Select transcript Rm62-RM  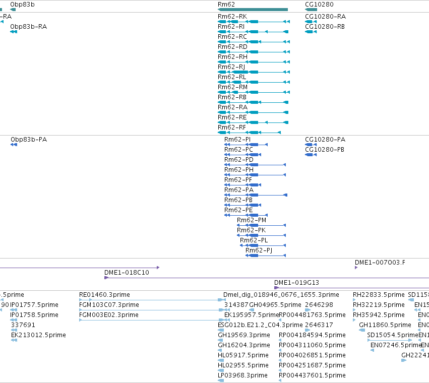254,92
